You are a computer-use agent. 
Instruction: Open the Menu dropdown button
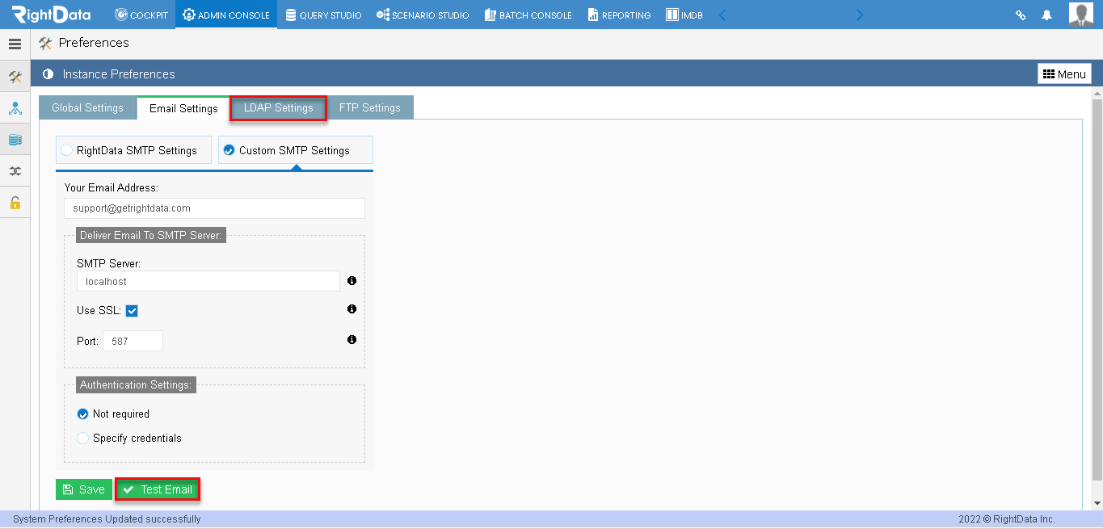(x=1065, y=74)
